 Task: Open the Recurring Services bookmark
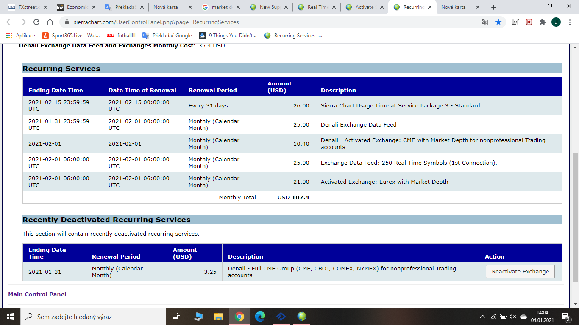(293, 36)
